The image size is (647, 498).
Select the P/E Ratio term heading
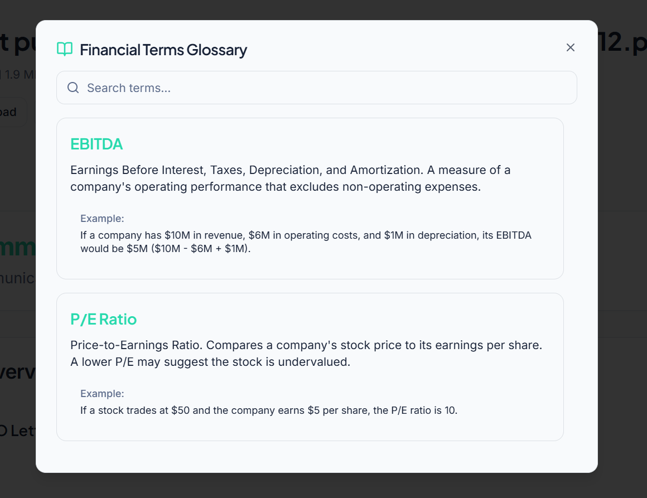103,319
